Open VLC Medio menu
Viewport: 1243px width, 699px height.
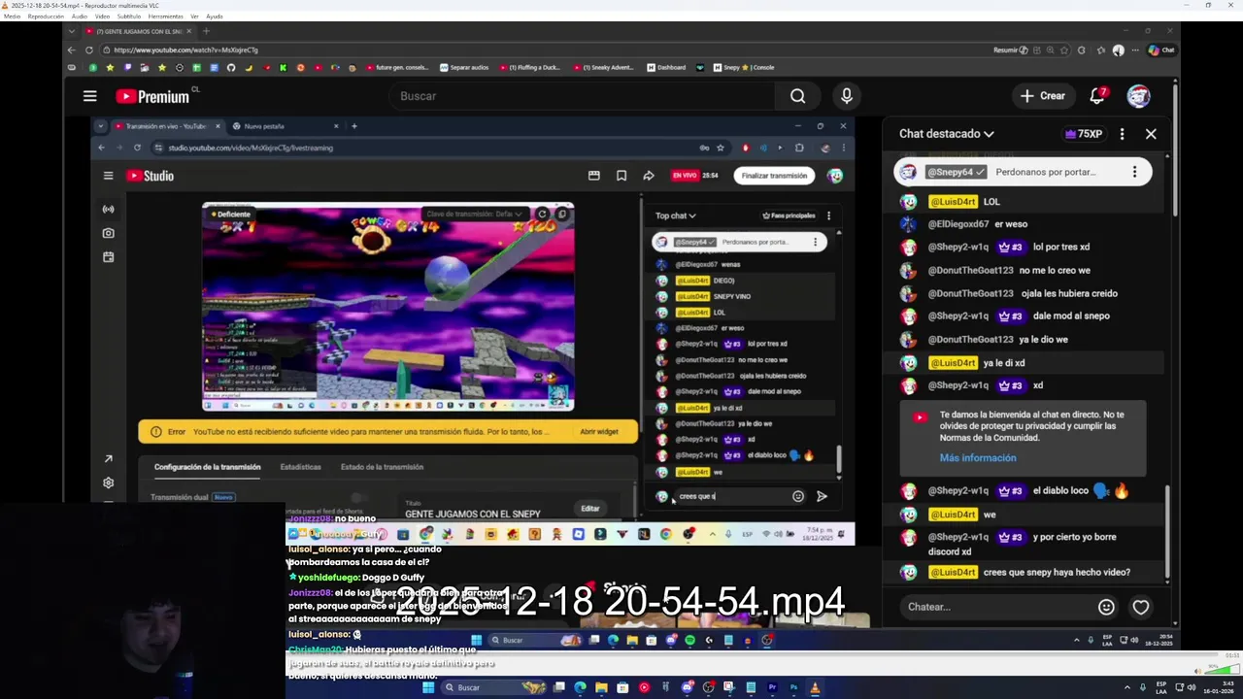[x=11, y=17]
